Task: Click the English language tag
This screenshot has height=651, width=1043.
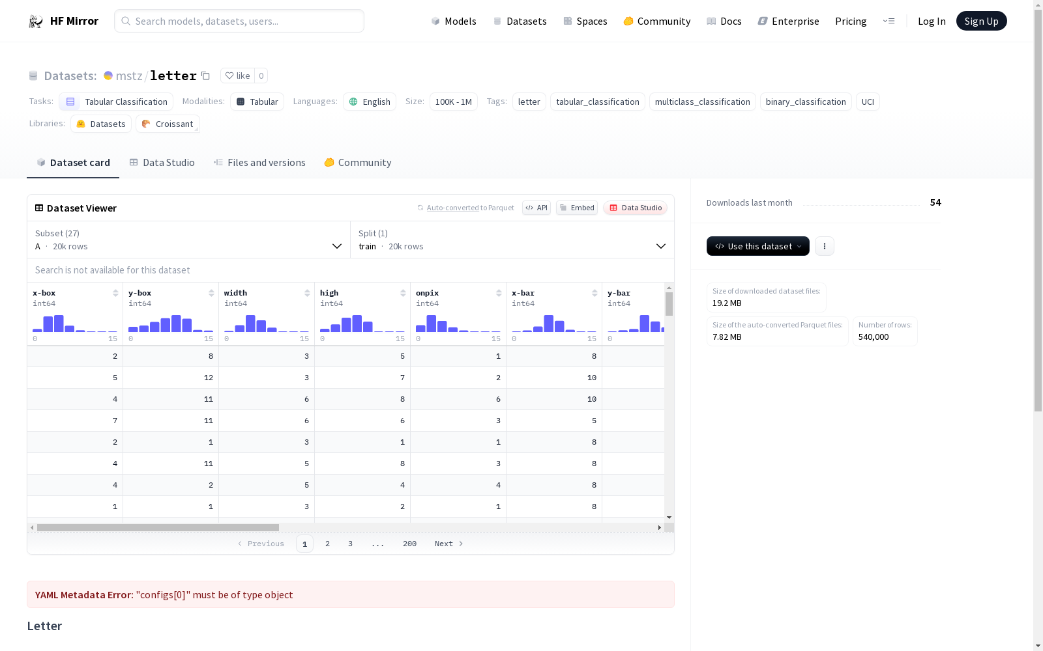Action: [370, 102]
